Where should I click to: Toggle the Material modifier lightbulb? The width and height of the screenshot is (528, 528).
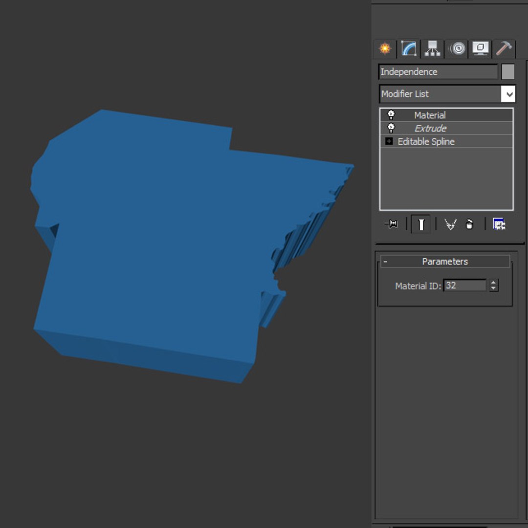tap(391, 115)
